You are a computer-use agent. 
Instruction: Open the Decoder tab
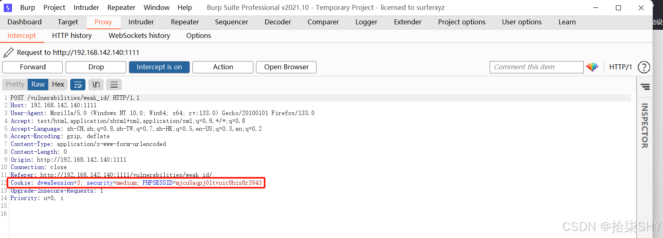[x=278, y=22]
